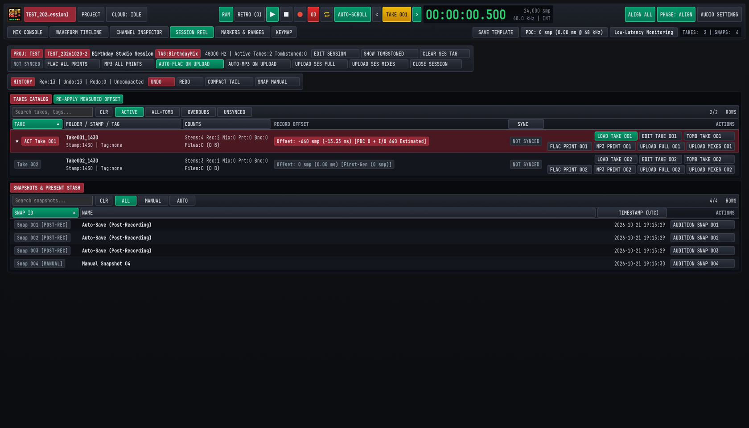
Task: Click the timecode display 00:00:00.500
Action: tap(466, 14)
